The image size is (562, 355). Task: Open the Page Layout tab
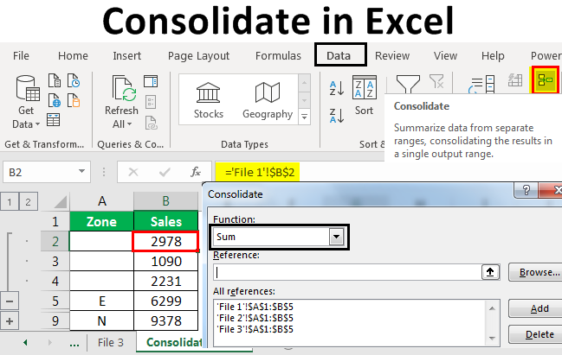pyautogui.click(x=198, y=56)
